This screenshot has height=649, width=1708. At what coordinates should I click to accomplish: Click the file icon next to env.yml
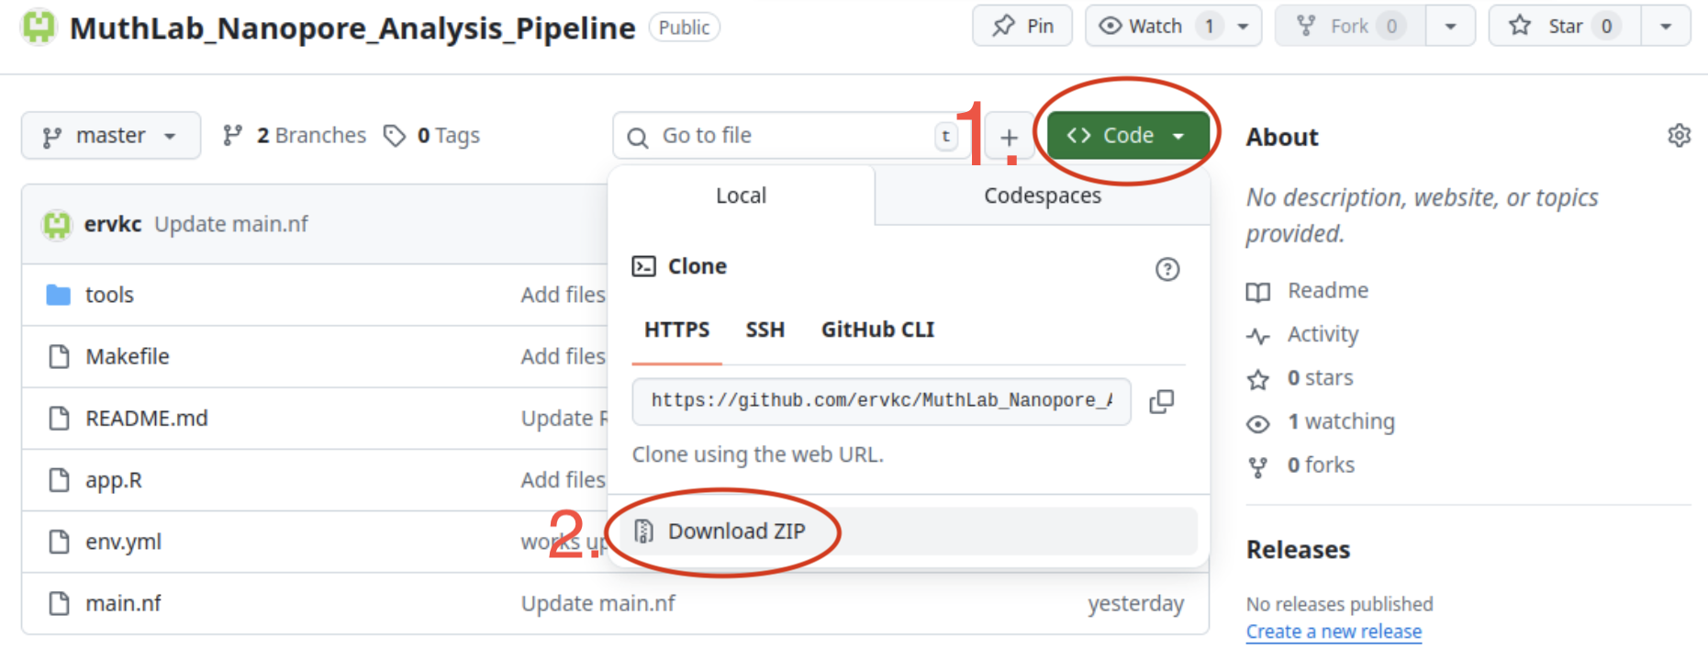(59, 542)
